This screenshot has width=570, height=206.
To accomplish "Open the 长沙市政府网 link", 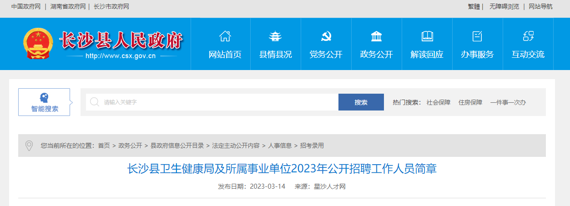I will (x=111, y=6).
